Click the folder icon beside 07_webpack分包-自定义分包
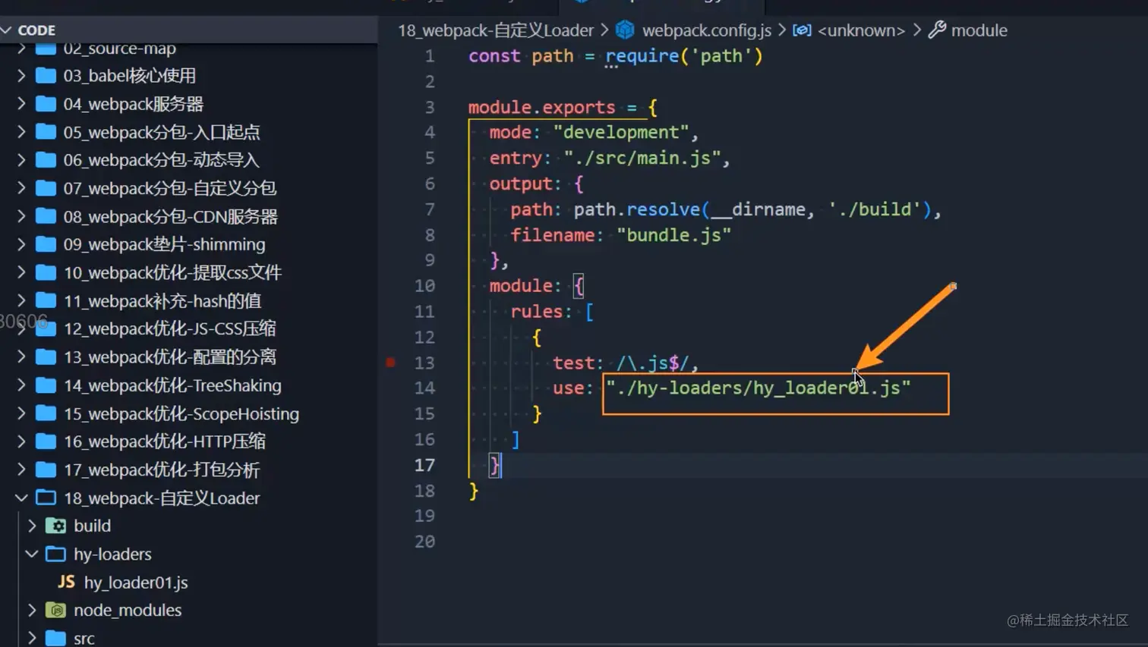Screen dimensions: 1148x647 point(46,187)
